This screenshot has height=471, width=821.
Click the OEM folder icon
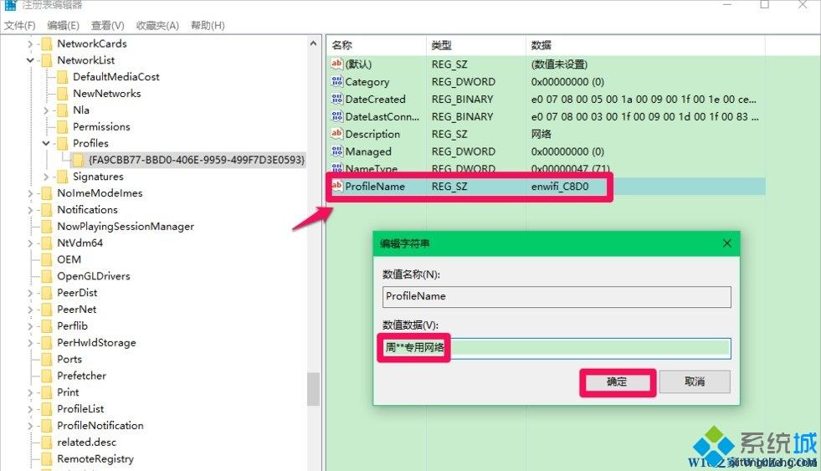tap(47, 259)
